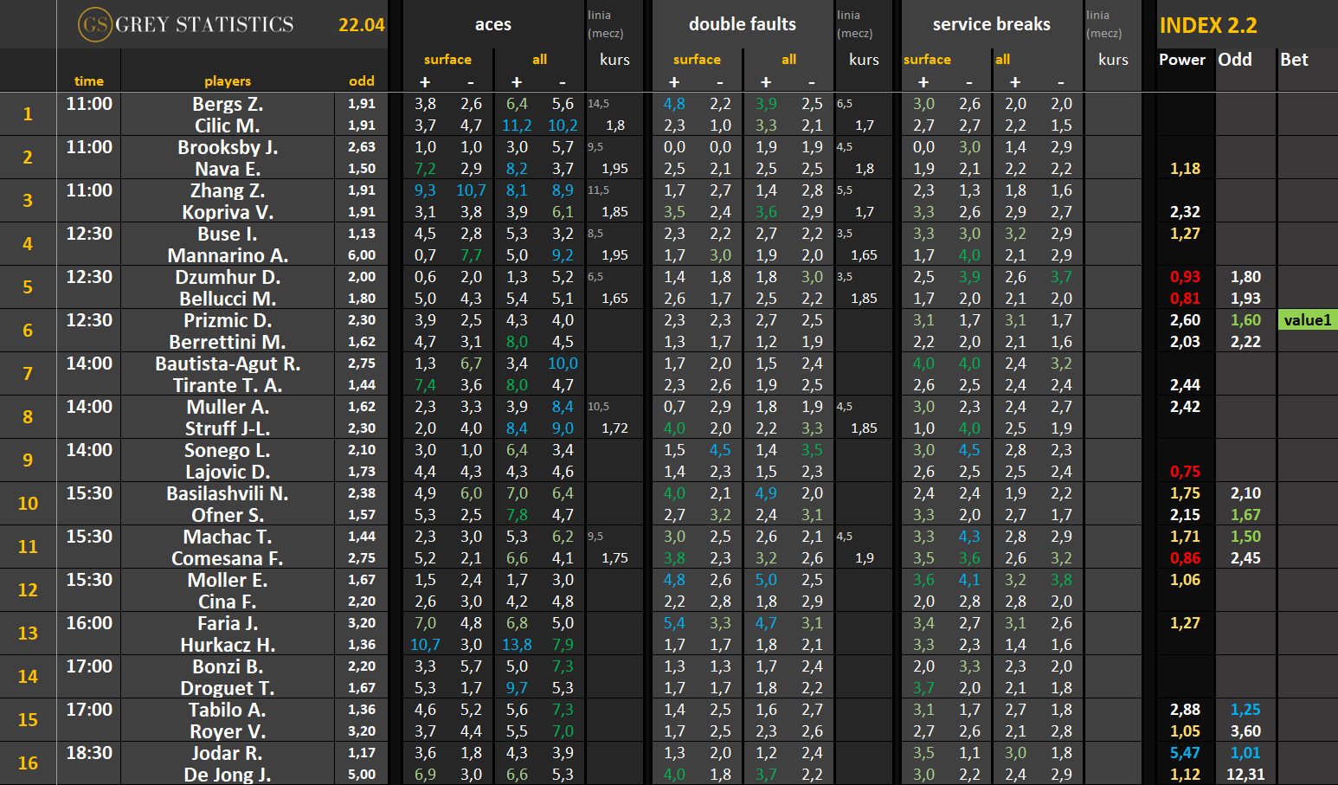Viewport: 1338px width, 785px height.
Task: Click the "kurs" header under aces
Action: pos(614,60)
